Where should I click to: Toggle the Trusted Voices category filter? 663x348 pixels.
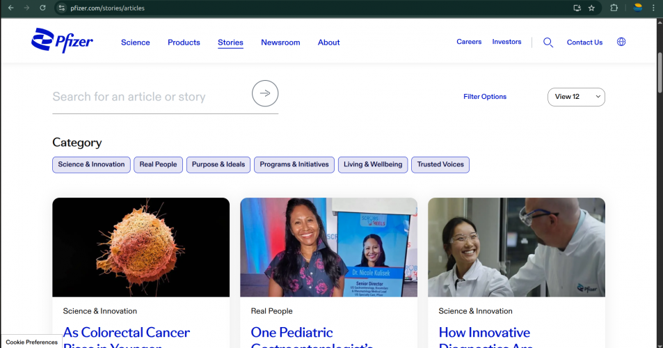click(x=440, y=164)
